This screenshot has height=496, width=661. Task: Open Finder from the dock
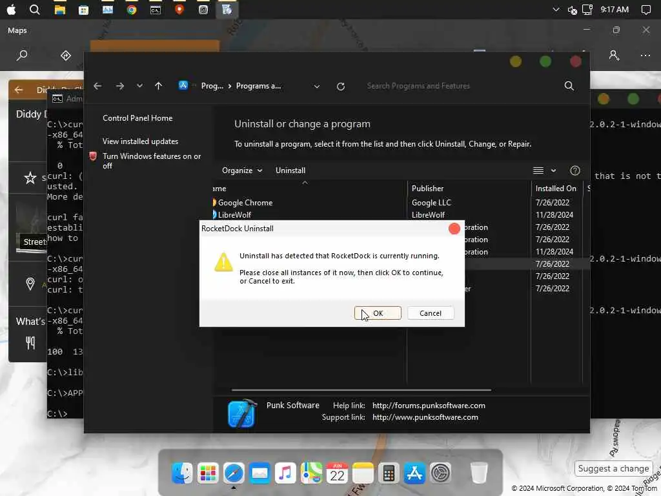point(182,473)
